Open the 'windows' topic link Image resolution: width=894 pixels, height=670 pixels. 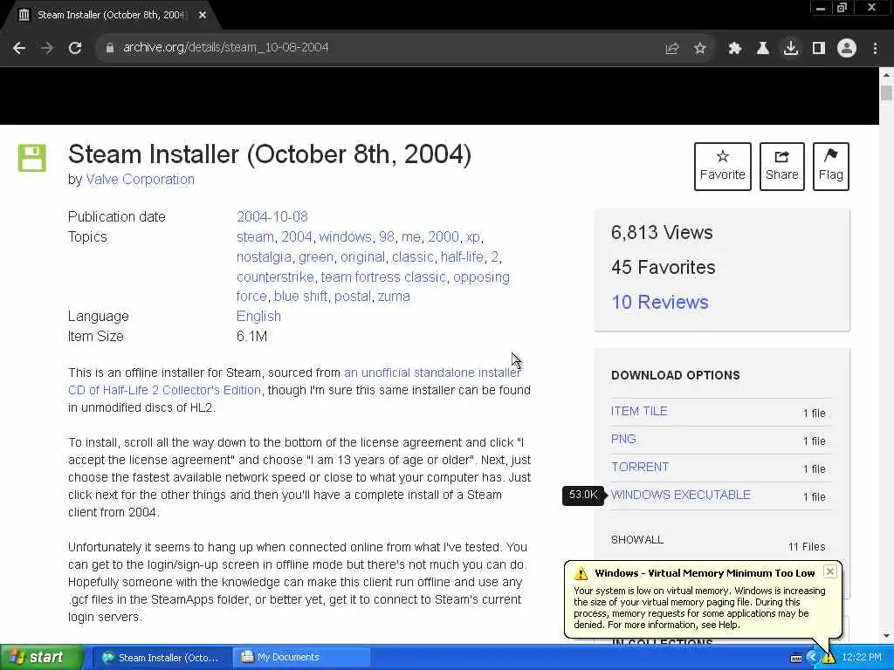pos(346,237)
